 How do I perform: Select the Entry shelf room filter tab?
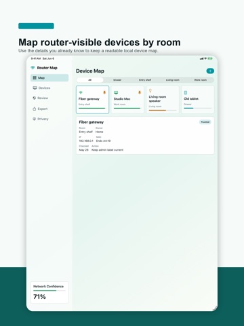pos(145,80)
